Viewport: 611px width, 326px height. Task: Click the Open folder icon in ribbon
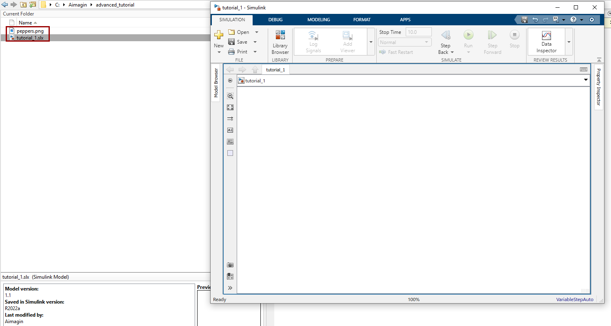pyautogui.click(x=231, y=32)
